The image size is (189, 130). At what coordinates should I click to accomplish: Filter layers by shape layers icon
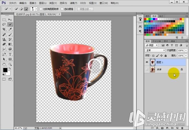(176, 45)
